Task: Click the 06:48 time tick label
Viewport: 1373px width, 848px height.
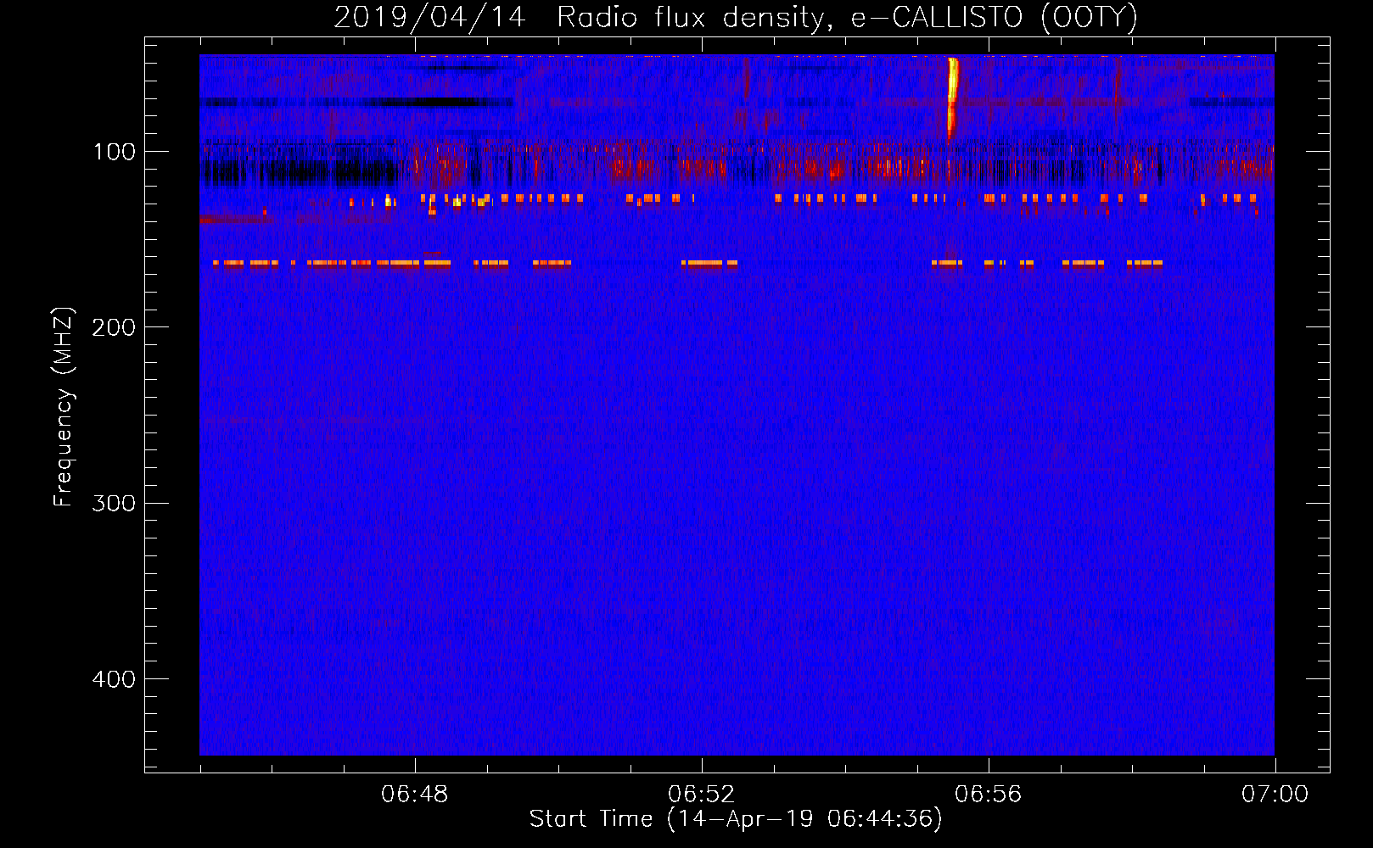Action: point(415,795)
